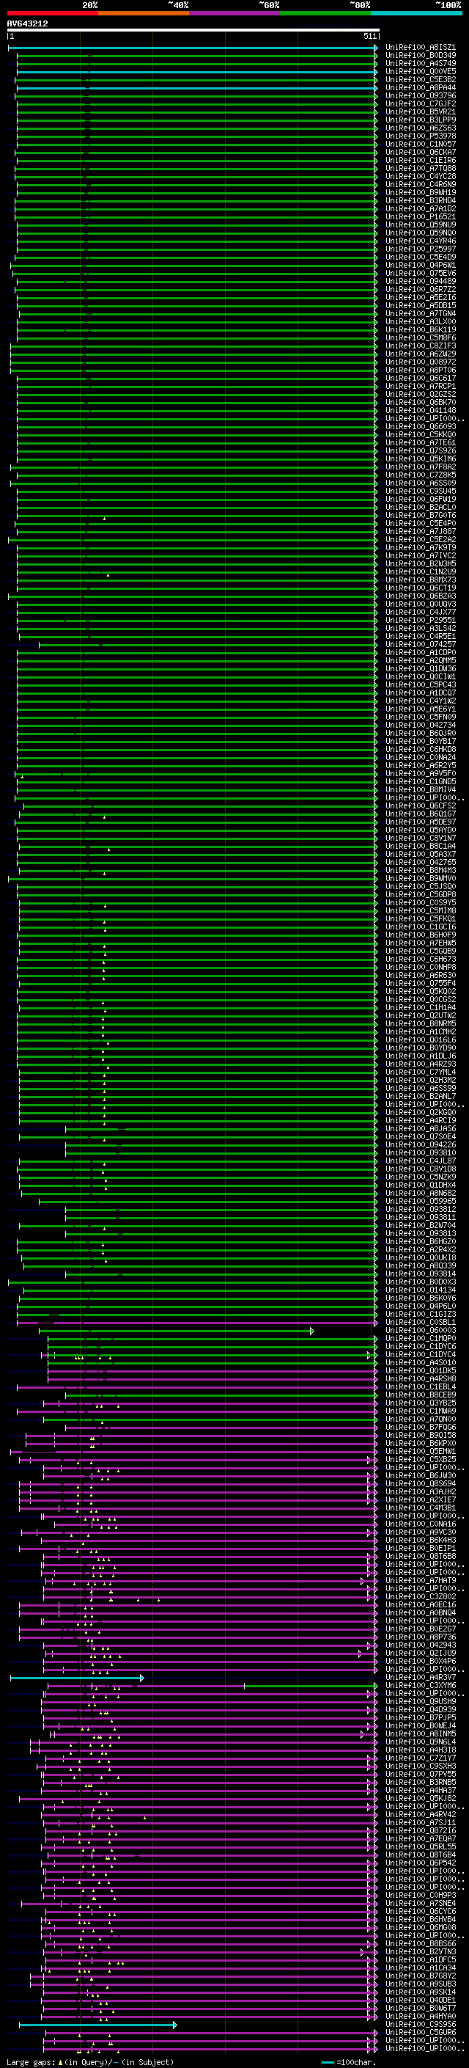Click UniRef100_O94226 label

point(420,1145)
